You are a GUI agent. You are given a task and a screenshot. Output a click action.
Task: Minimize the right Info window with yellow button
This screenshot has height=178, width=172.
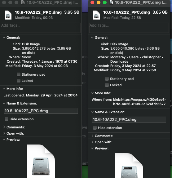pos(99,2)
